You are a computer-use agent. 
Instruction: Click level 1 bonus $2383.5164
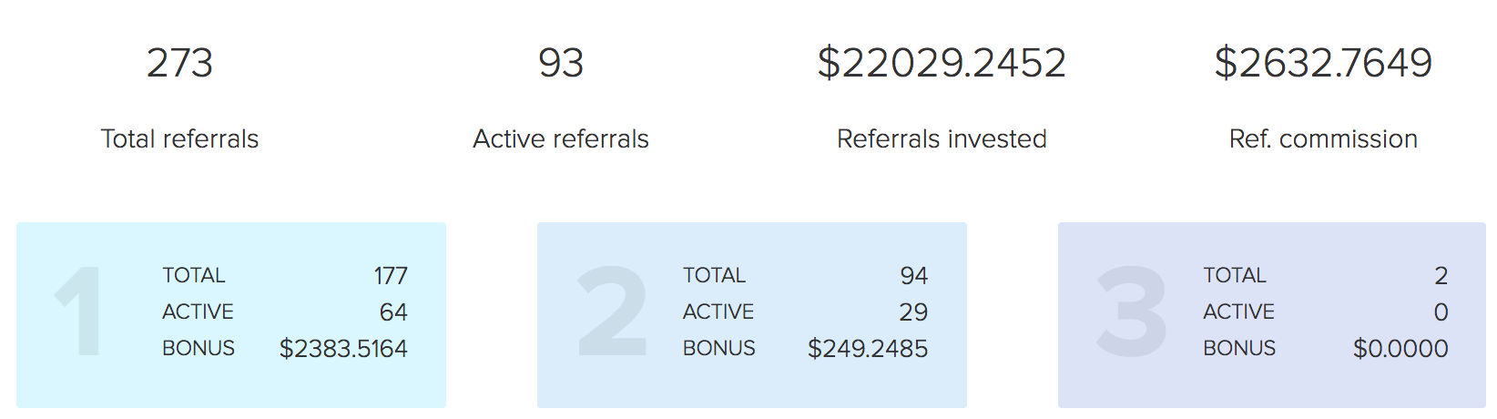[x=343, y=349]
